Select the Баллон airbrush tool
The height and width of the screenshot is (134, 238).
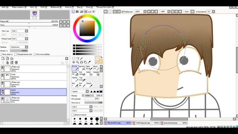click(82, 68)
